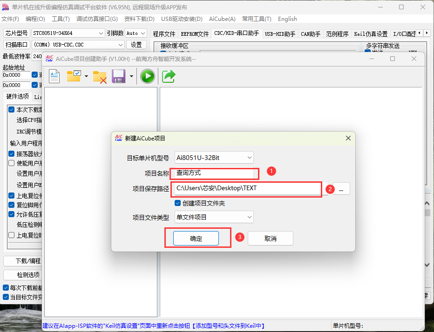
Task: Open the STC8051U-34K64 chip model dropdown
Action: coord(68,33)
